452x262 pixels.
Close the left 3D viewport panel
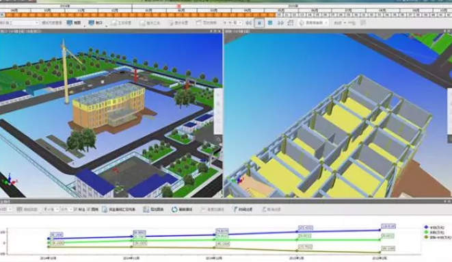point(220,31)
